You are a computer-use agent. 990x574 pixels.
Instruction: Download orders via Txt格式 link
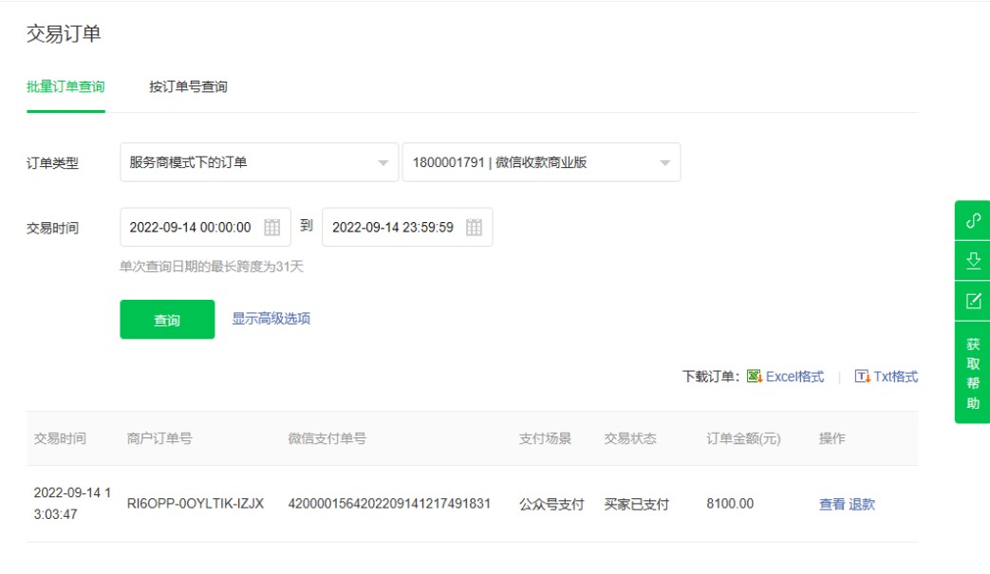(895, 377)
